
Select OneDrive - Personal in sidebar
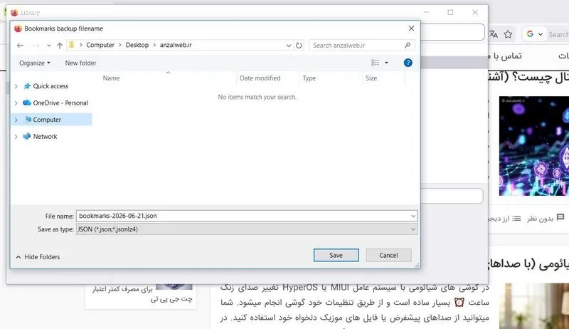pyautogui.click(x=60, y=103)
